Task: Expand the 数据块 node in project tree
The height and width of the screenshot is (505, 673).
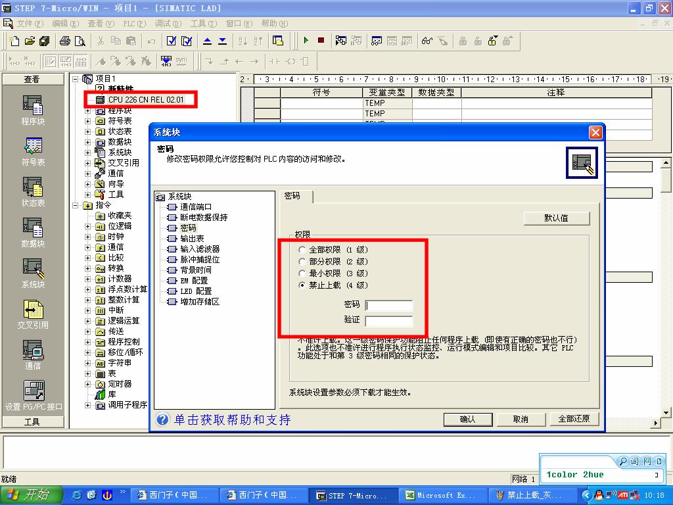Action: pos(87,142)
